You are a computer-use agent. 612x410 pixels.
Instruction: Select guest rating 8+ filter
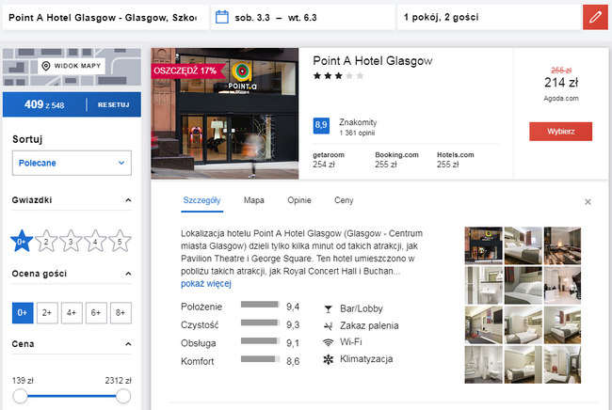coord(121,312)
